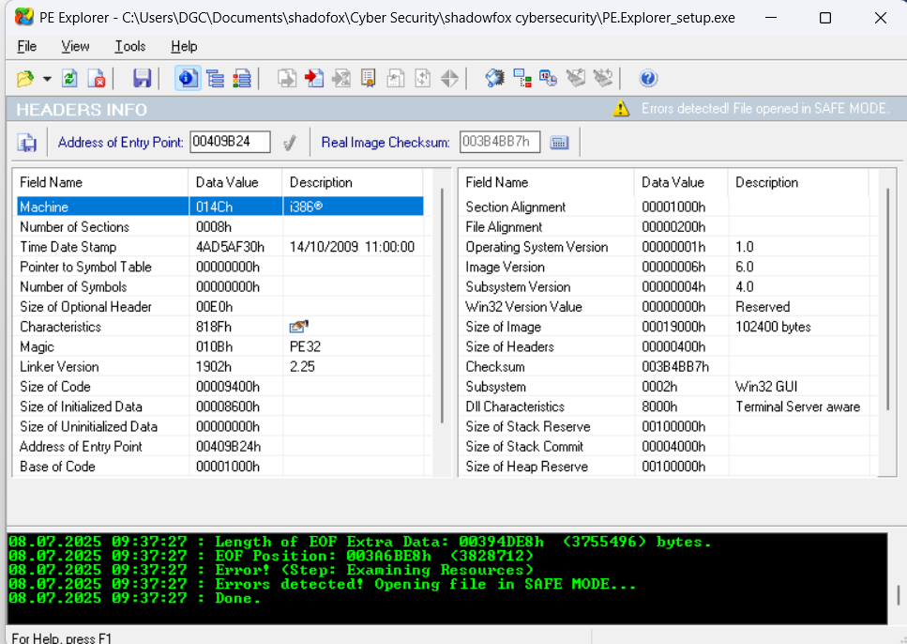The height and width of the screenshot is (644, 907).
Task: Select the Section Alignment row
Action: point(666,207)
